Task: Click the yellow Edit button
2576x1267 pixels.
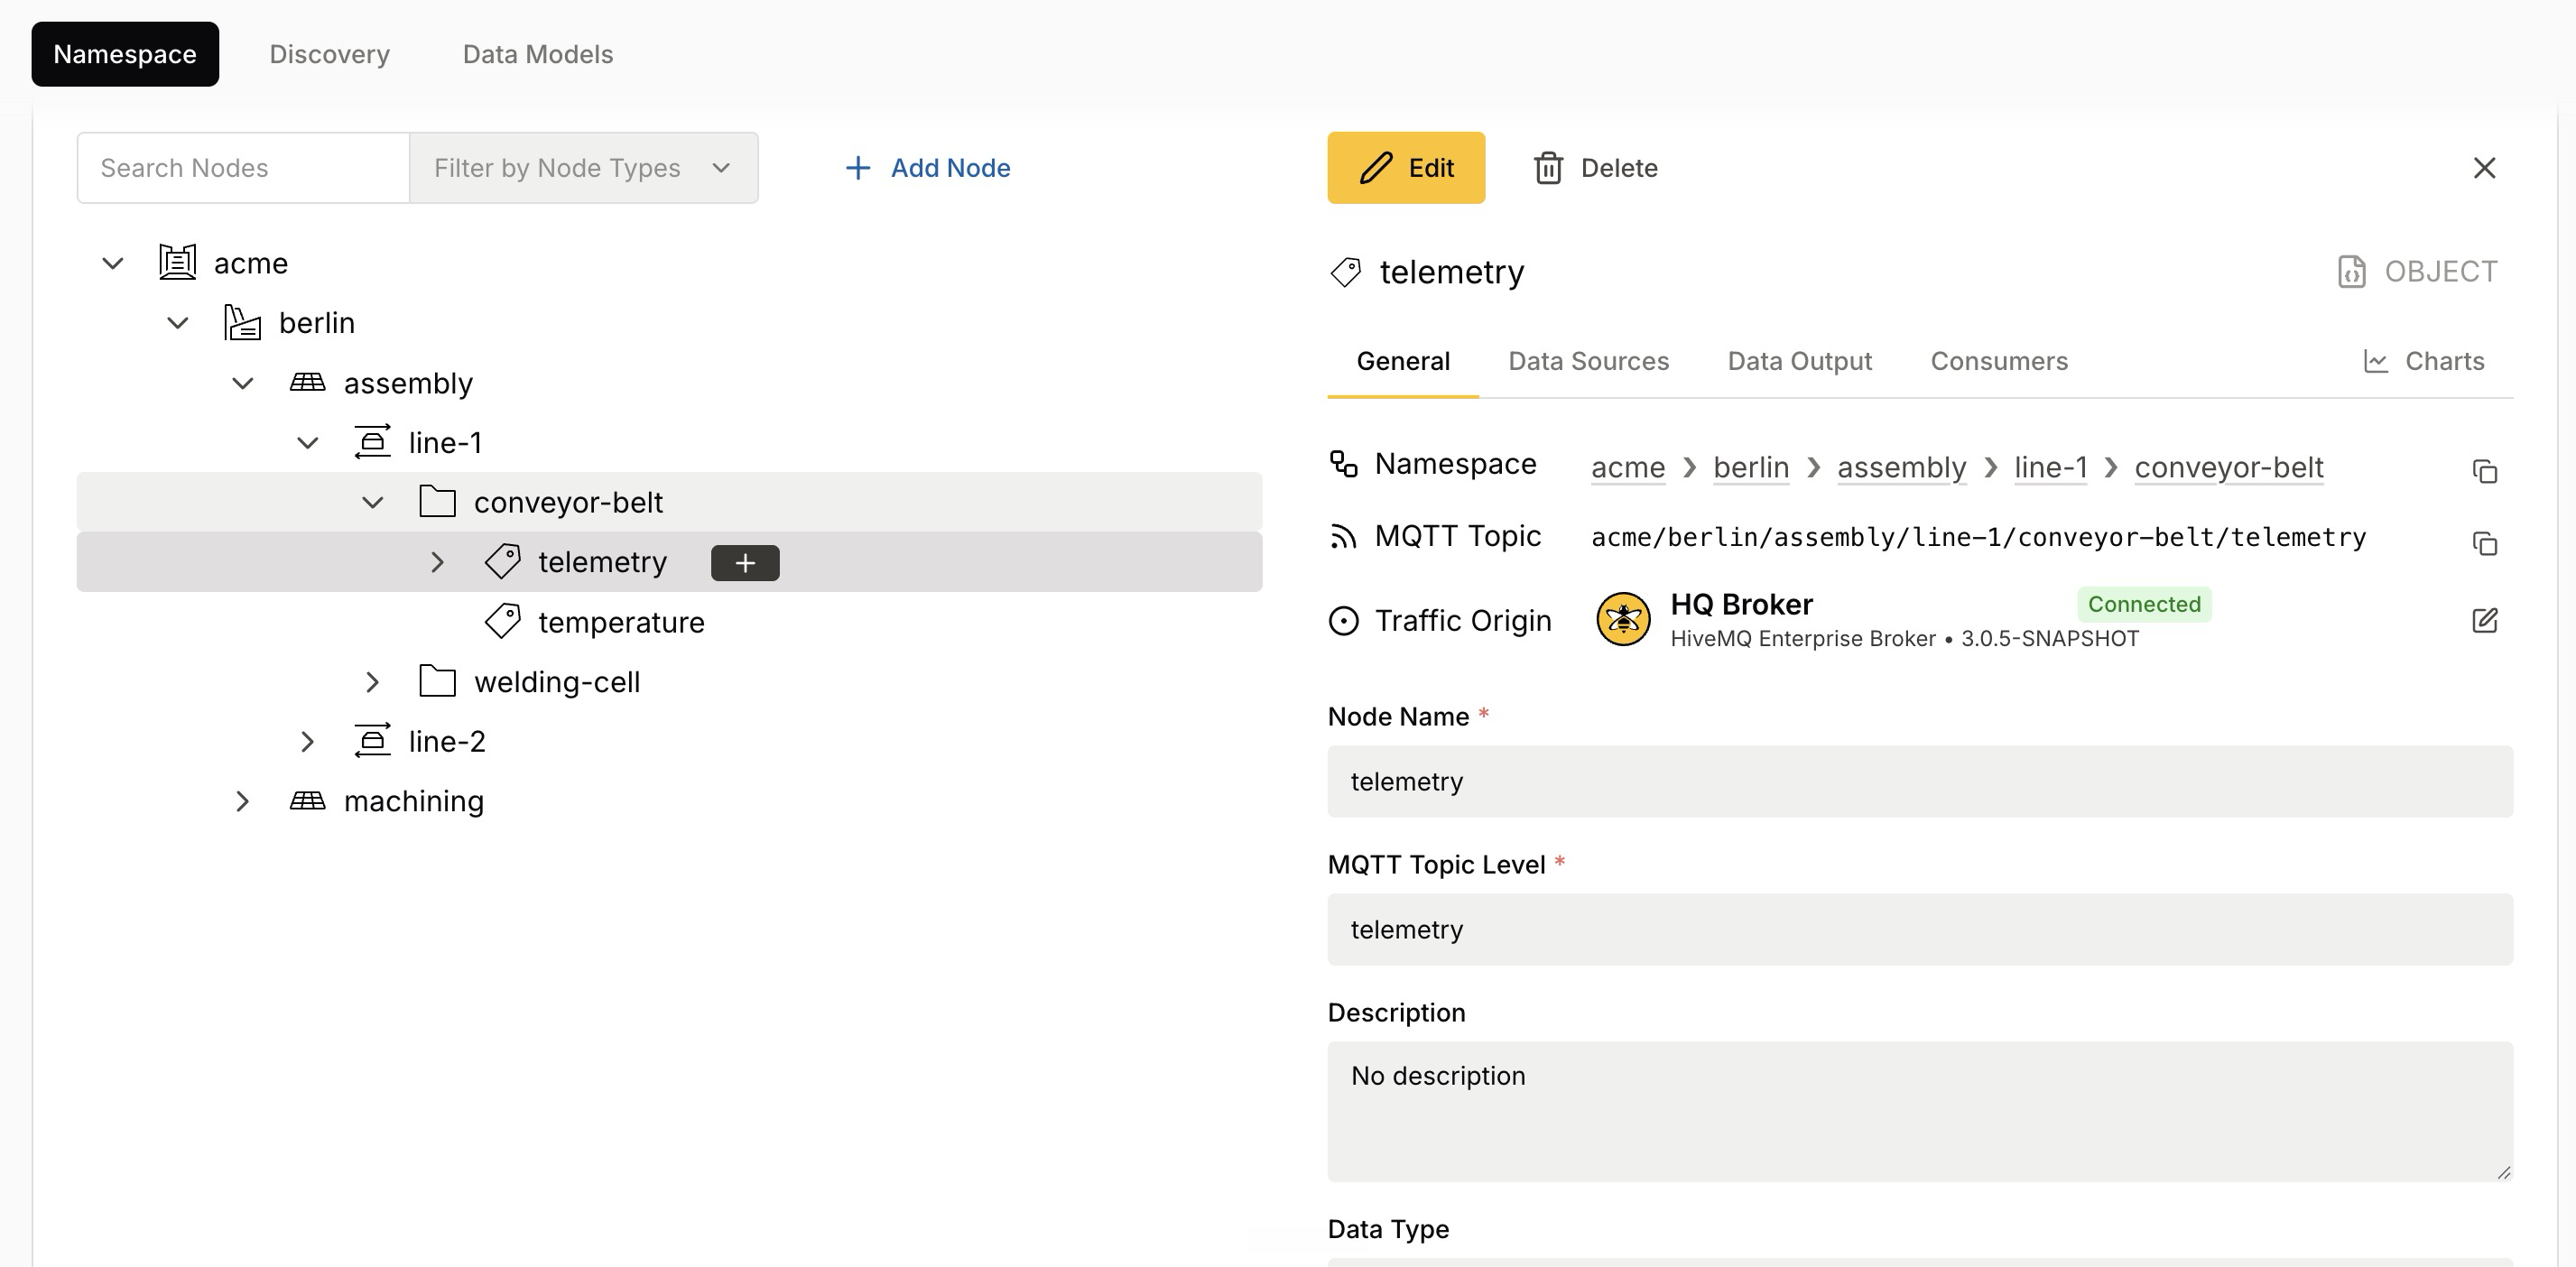Action: tap(1406, 167)
